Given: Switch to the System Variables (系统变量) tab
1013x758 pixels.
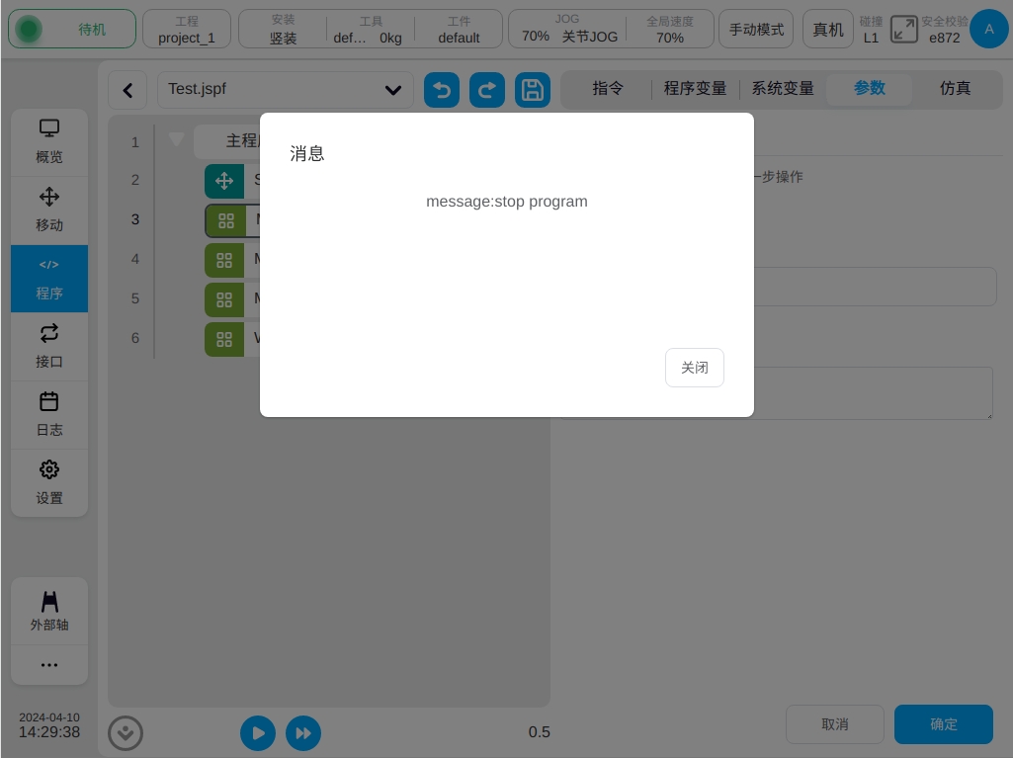Looking at the screenshot, I should point(783,88).
